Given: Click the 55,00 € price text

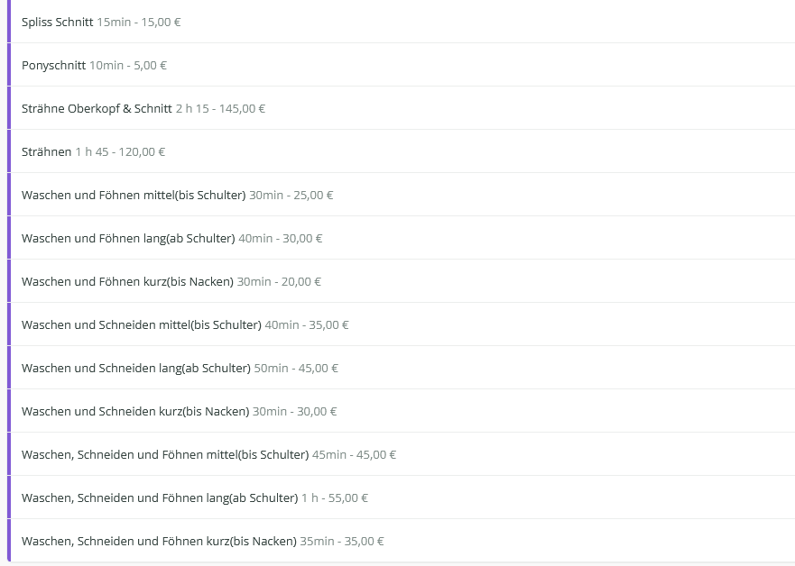Looking at the screenshot, I should pos(350,498).
